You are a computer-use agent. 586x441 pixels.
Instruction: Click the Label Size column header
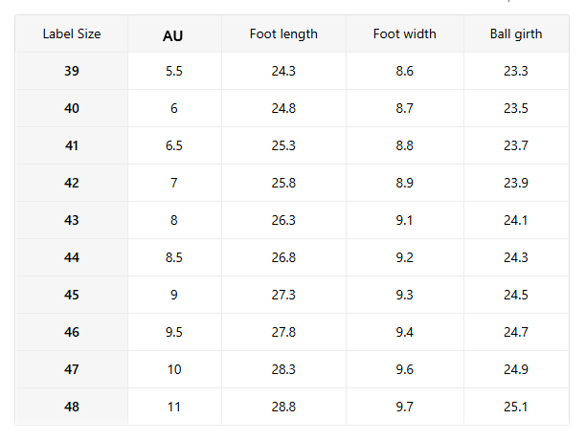pyautogui.click(x=72, y=34)
